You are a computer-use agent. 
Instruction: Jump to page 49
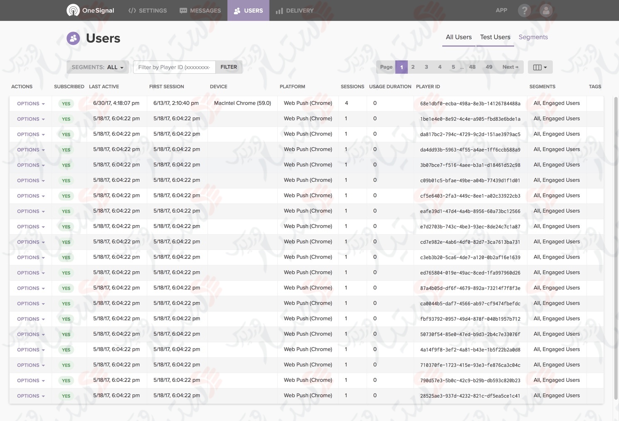click(489, 67)
